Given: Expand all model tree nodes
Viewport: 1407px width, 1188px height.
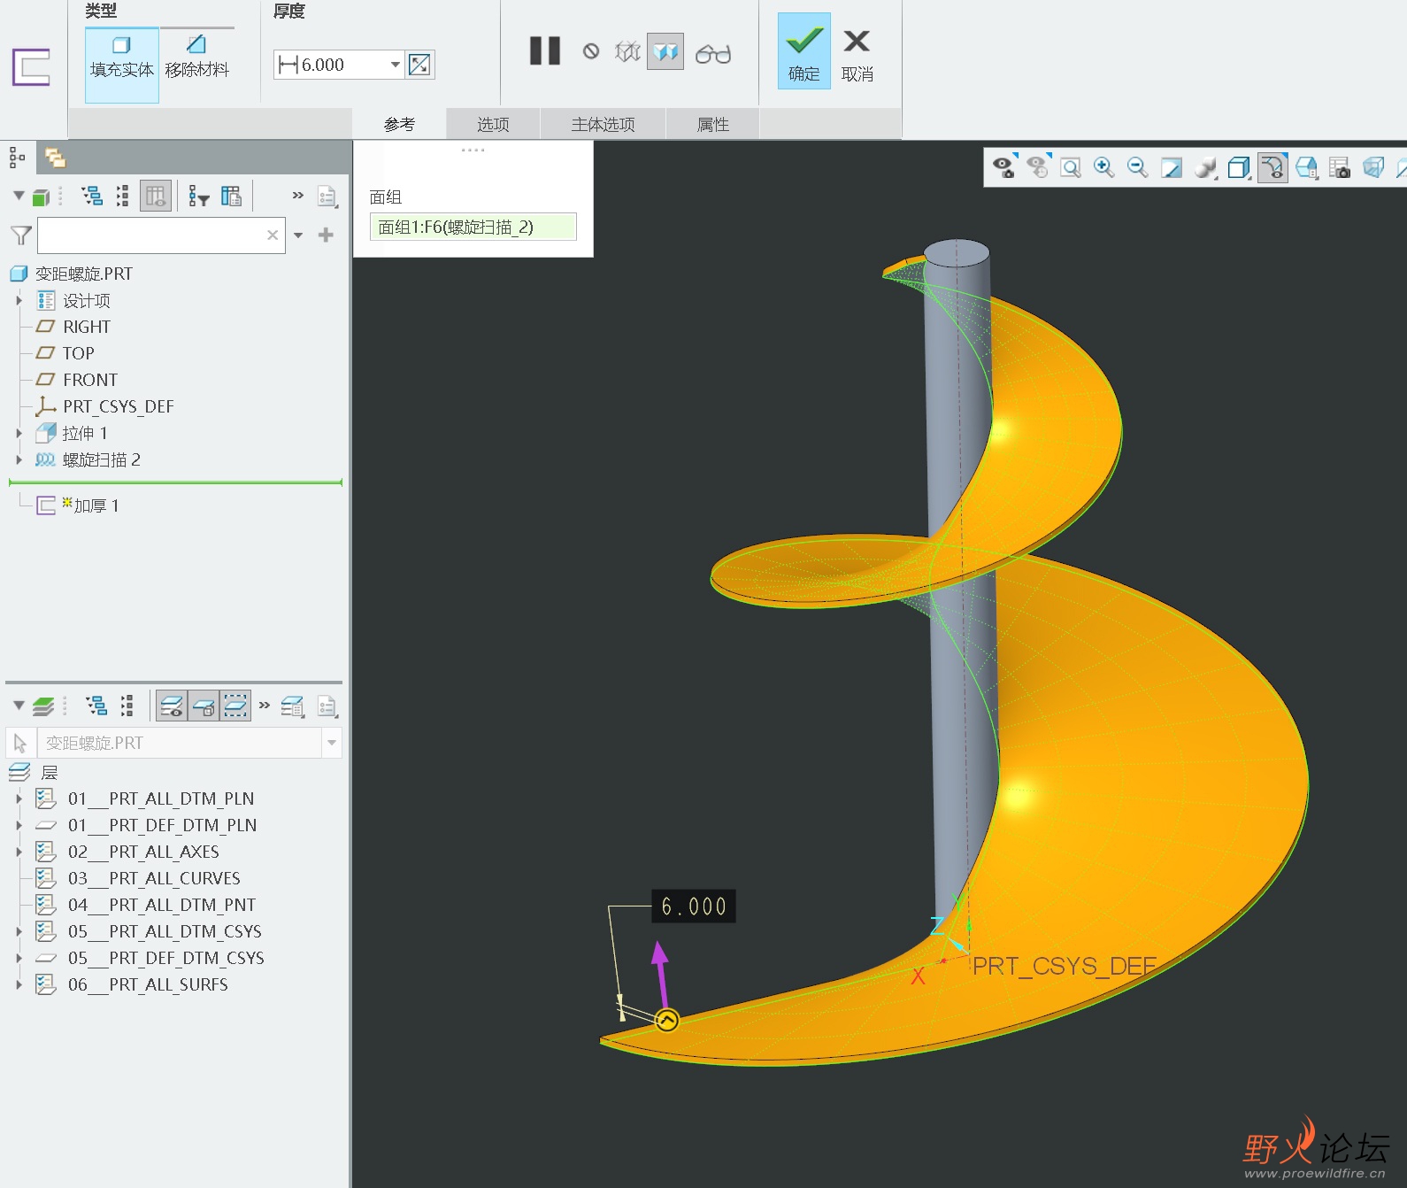Looking at the screenshot, I should click(x=92, y=196).
